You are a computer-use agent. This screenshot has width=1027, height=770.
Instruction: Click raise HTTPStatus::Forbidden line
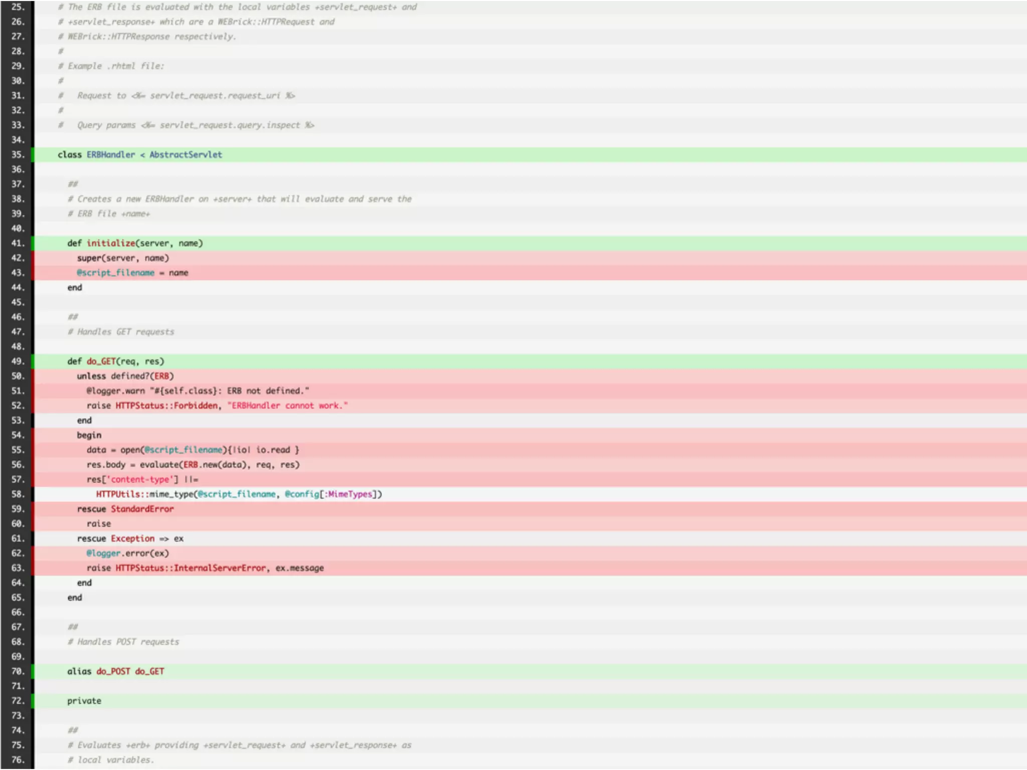[217, 406]
